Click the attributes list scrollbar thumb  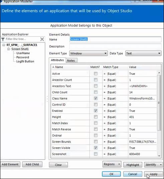(159, 103)
